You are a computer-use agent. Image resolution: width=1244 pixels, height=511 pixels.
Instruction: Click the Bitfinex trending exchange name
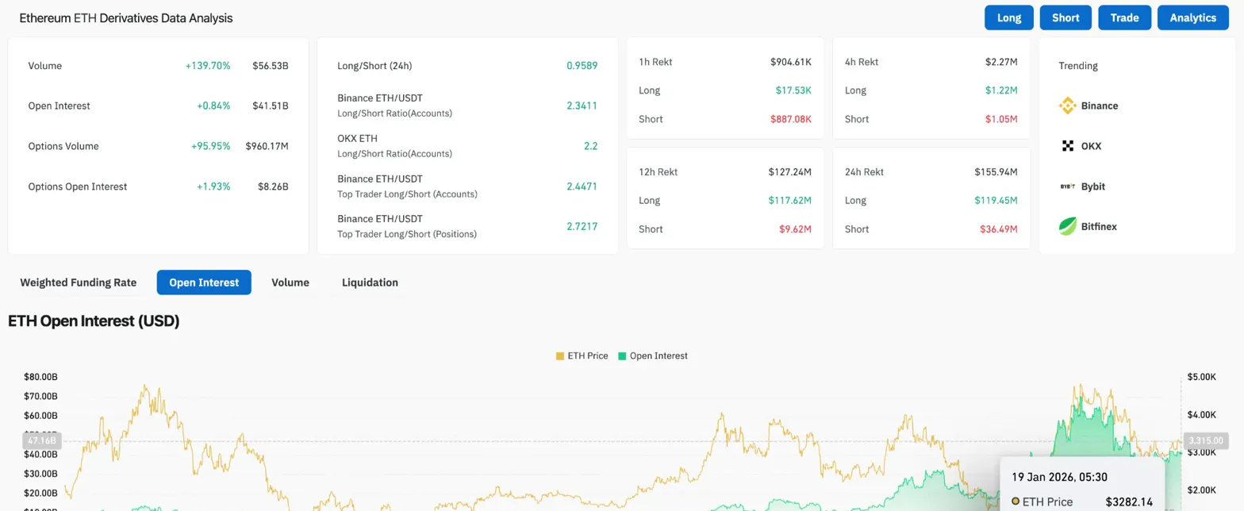point(1099,227)
